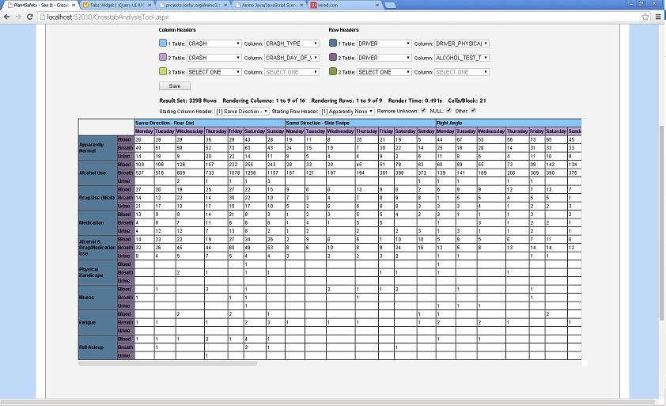Click the cell with value 537
666x406 pixels.
[x=145, y=173]
